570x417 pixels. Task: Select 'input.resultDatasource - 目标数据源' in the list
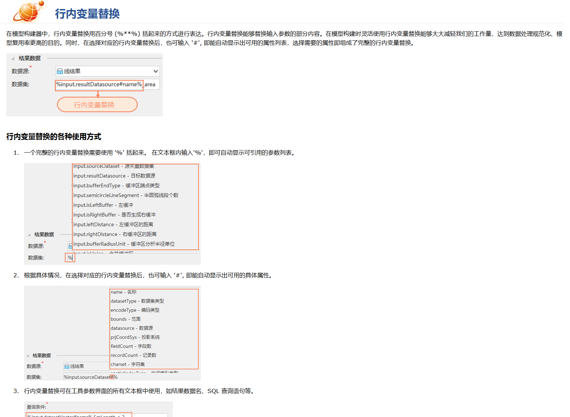click(x=114, y=176)
